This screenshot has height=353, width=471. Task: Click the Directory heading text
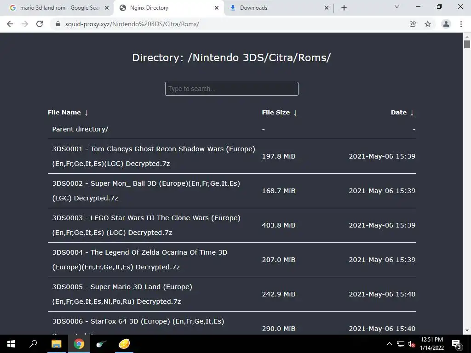[231, 57]
